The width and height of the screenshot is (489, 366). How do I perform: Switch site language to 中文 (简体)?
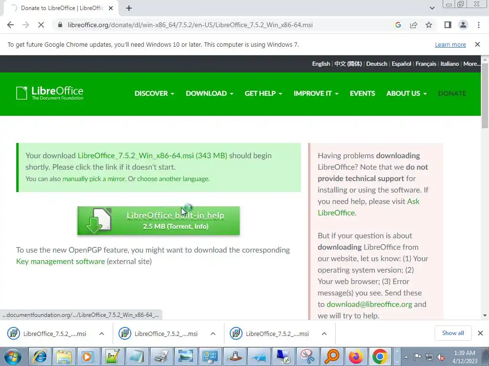click(x=348, y=64)
